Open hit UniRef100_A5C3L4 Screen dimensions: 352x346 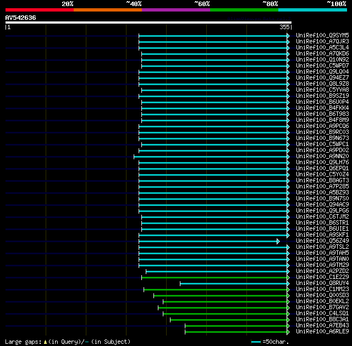pyautogui.click(x=322, y=48)
